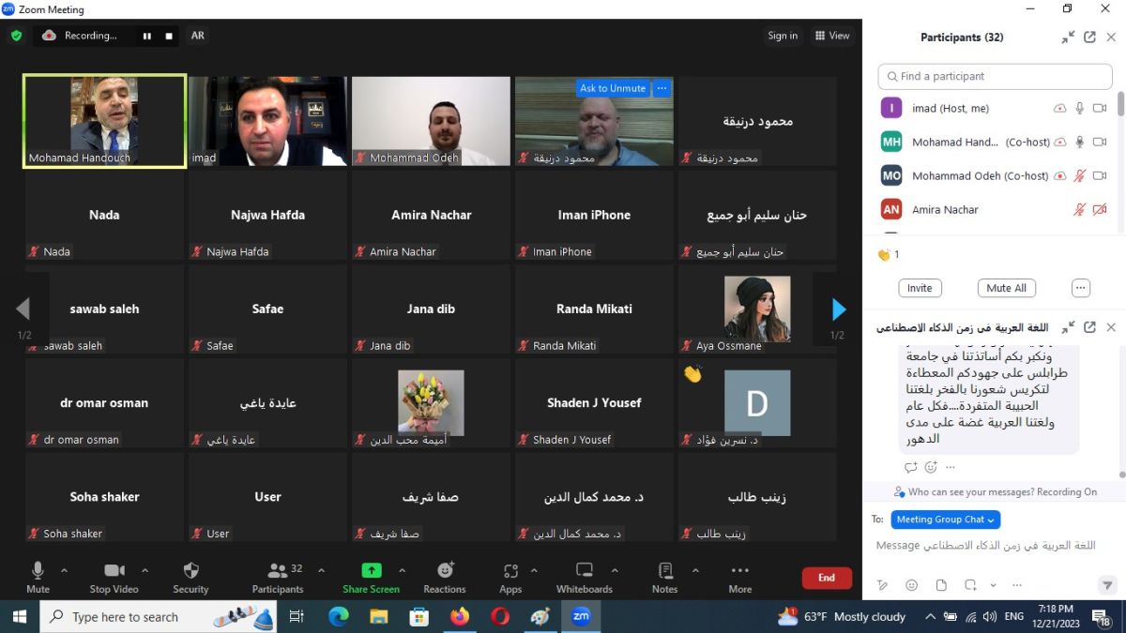Open the Reactions emoji panel

pos(445,577)
